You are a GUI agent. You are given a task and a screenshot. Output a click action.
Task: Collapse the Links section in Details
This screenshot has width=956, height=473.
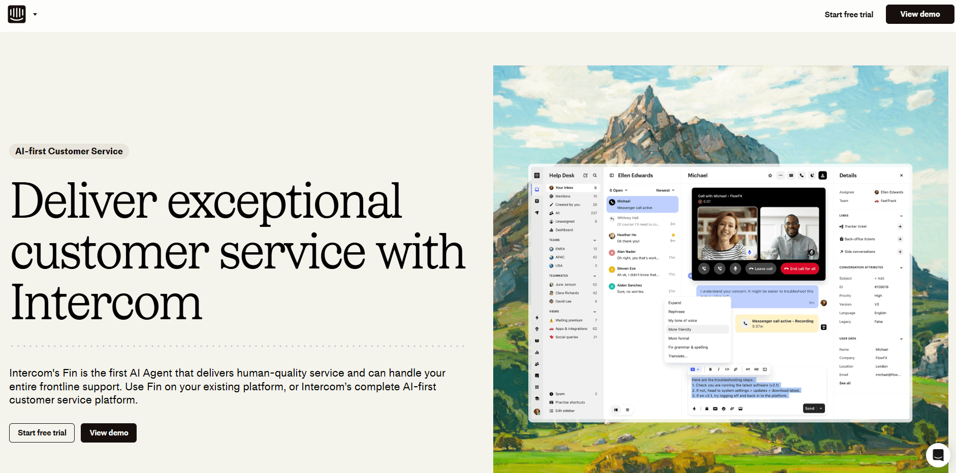point(901,216)
